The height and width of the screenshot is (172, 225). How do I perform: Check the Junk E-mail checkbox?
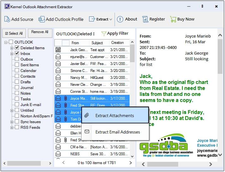click(17, 104)
